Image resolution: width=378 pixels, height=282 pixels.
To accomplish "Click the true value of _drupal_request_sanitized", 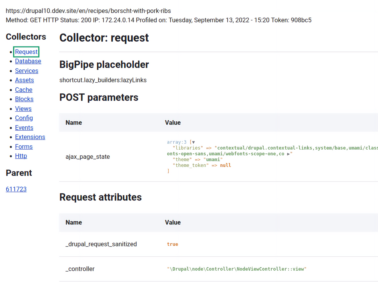I will click(172, 244).
